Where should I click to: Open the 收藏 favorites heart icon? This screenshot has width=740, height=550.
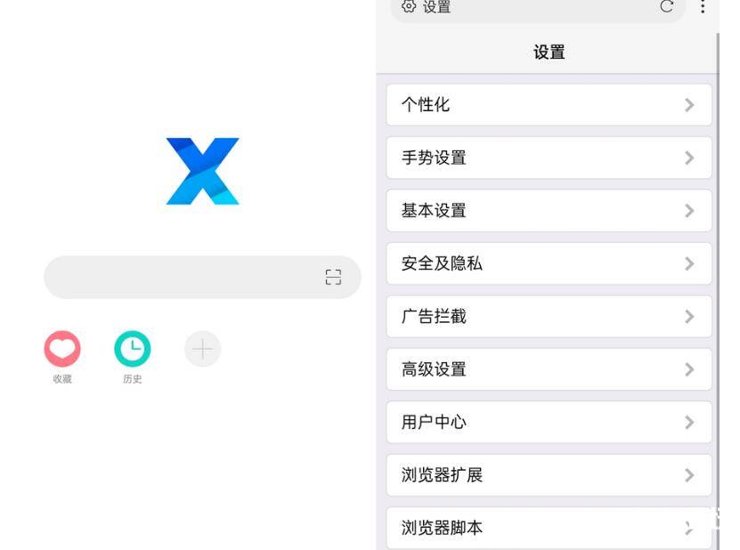coord(62,349)
